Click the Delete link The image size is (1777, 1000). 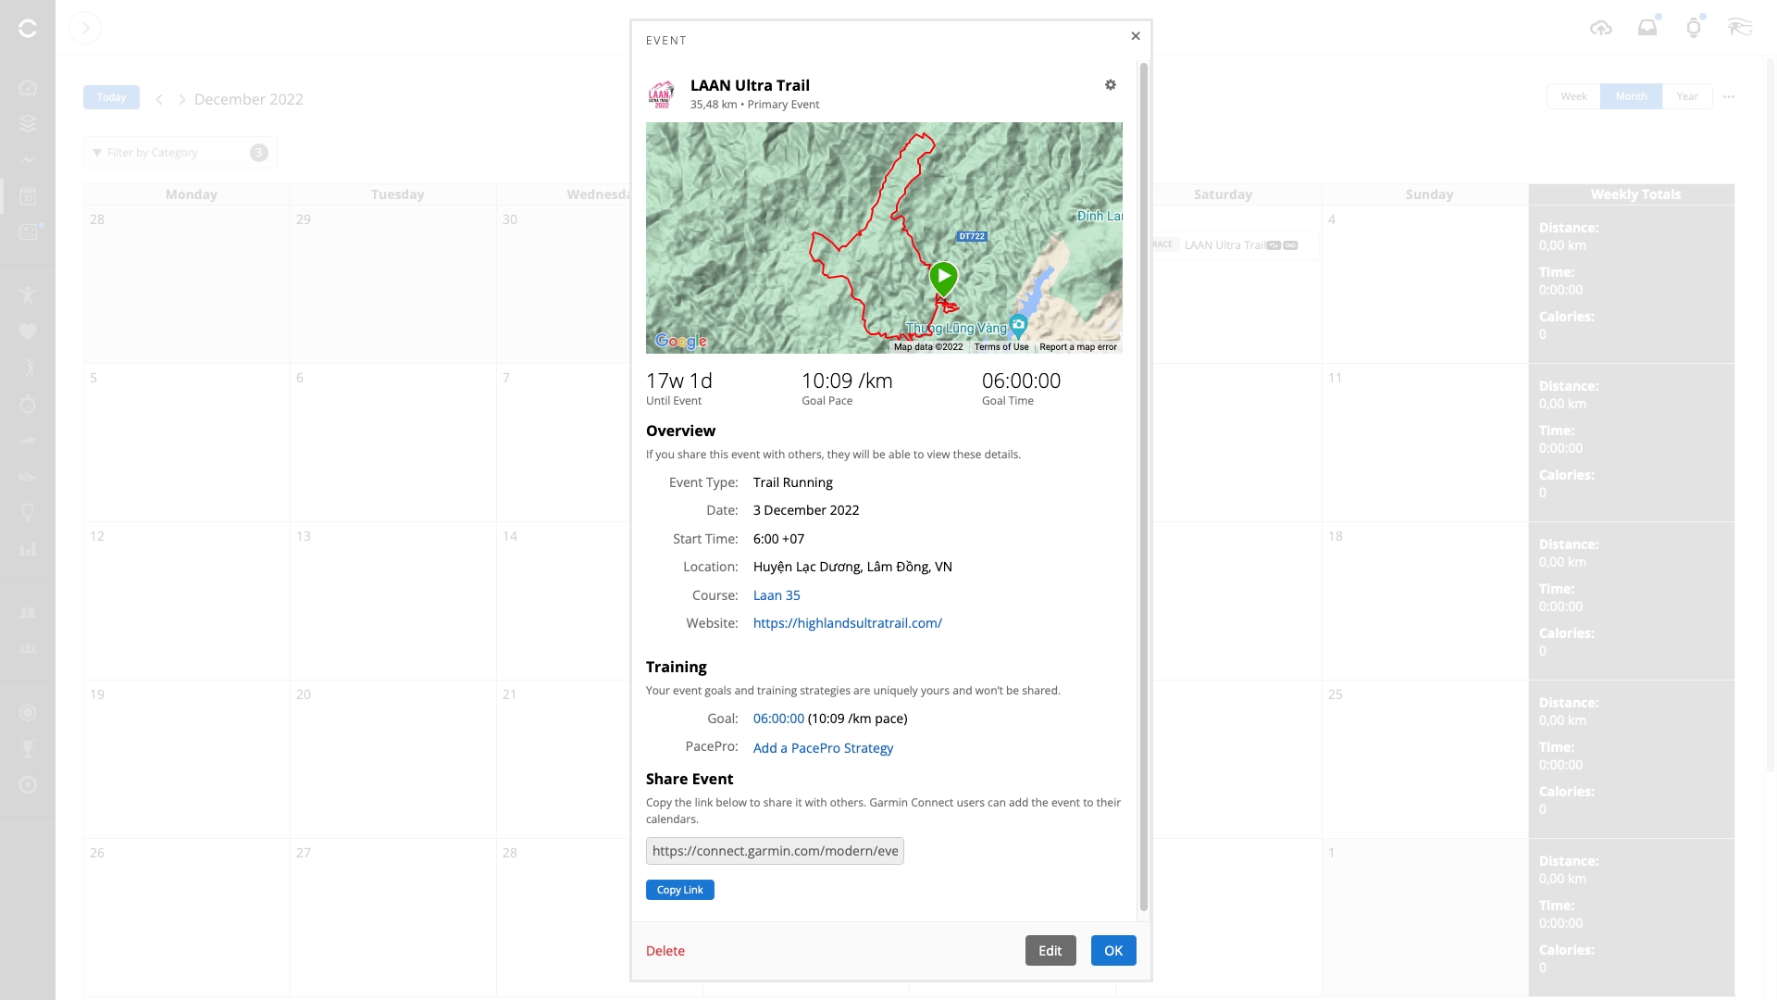point(665,951)
